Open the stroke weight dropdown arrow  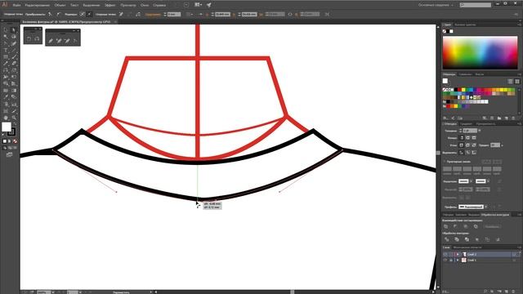[x=480, y=131]
